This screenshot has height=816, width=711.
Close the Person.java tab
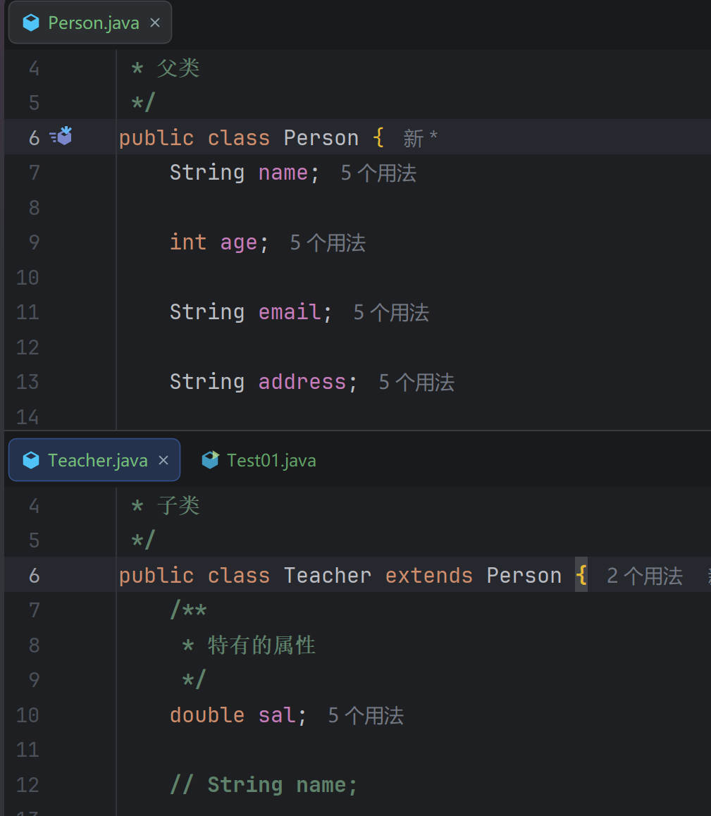pos(155,23)
